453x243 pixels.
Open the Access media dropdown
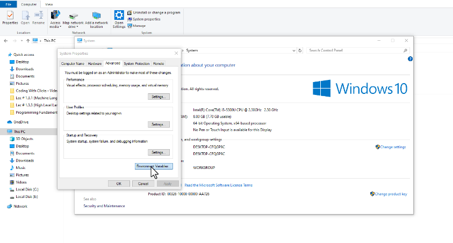(55, 19)
